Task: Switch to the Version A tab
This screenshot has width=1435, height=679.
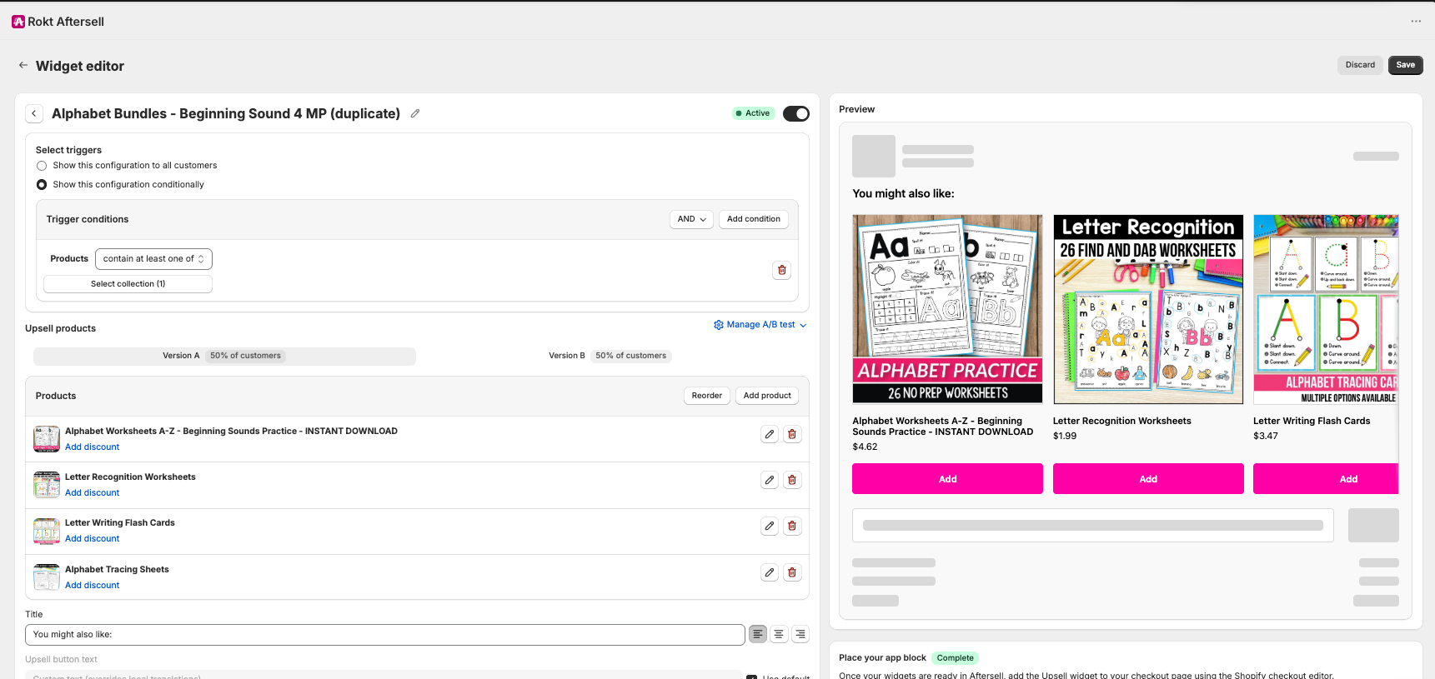Action: [x=224, y=356]
